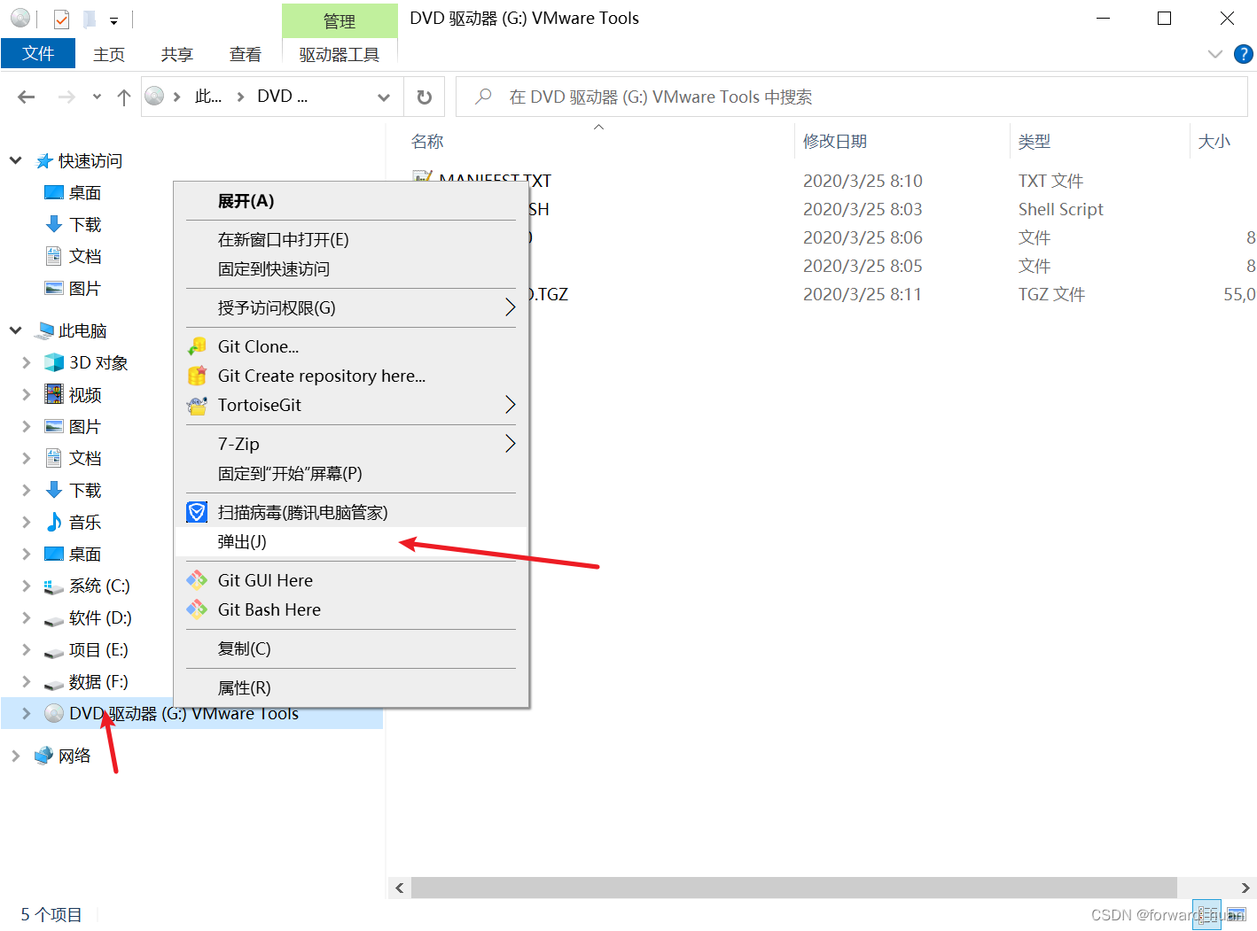
Task: Click the scrollbar left arrow
Action: coord(400,888)
